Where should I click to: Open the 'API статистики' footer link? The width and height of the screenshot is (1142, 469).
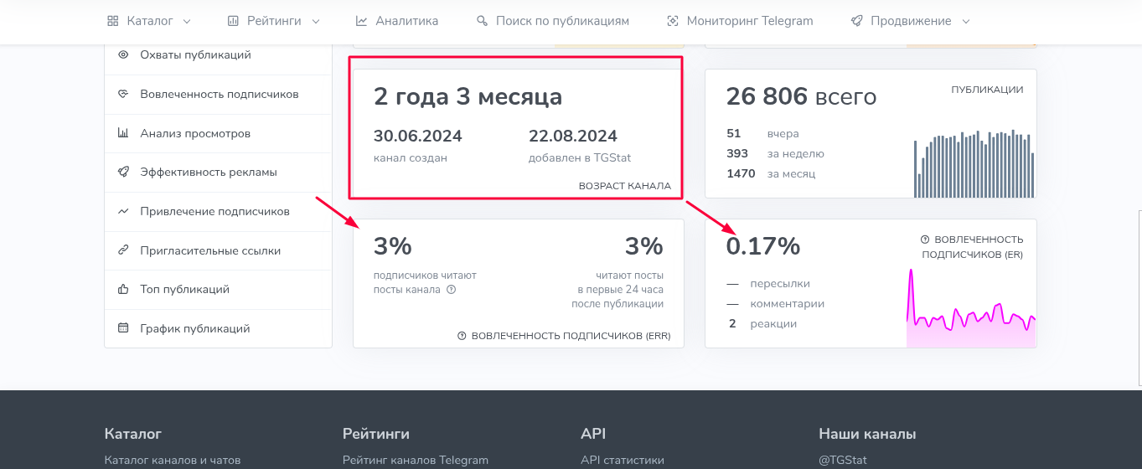point(623,460)
